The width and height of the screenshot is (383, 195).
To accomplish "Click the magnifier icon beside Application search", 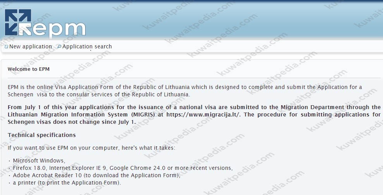I will pyautogui.click(x=59, y=46).
